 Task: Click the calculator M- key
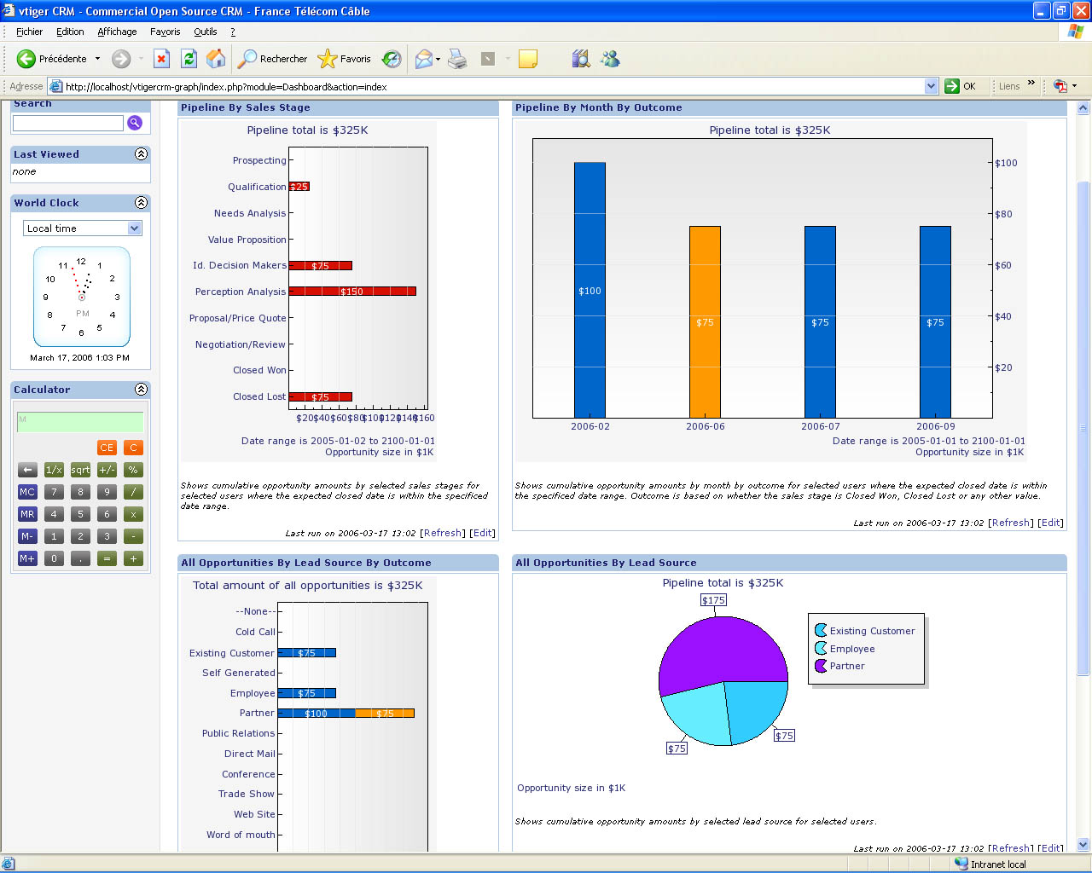(x=27, y=536)
